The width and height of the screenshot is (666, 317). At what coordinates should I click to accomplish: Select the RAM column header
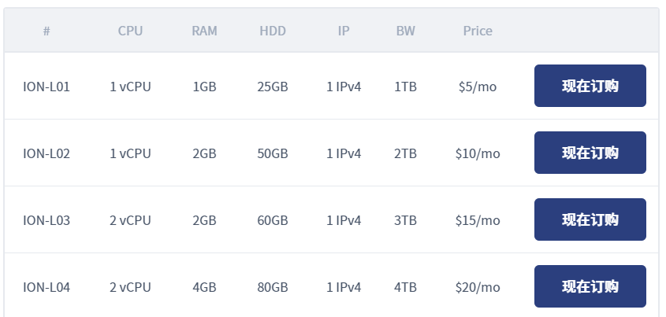tap(204, 31)
